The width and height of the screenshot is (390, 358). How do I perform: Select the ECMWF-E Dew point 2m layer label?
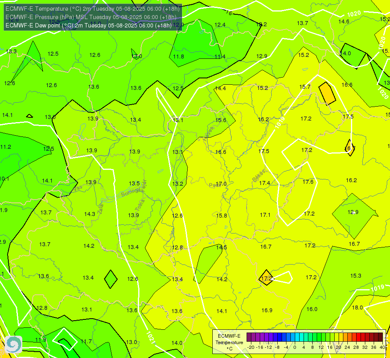coord(88,25)
